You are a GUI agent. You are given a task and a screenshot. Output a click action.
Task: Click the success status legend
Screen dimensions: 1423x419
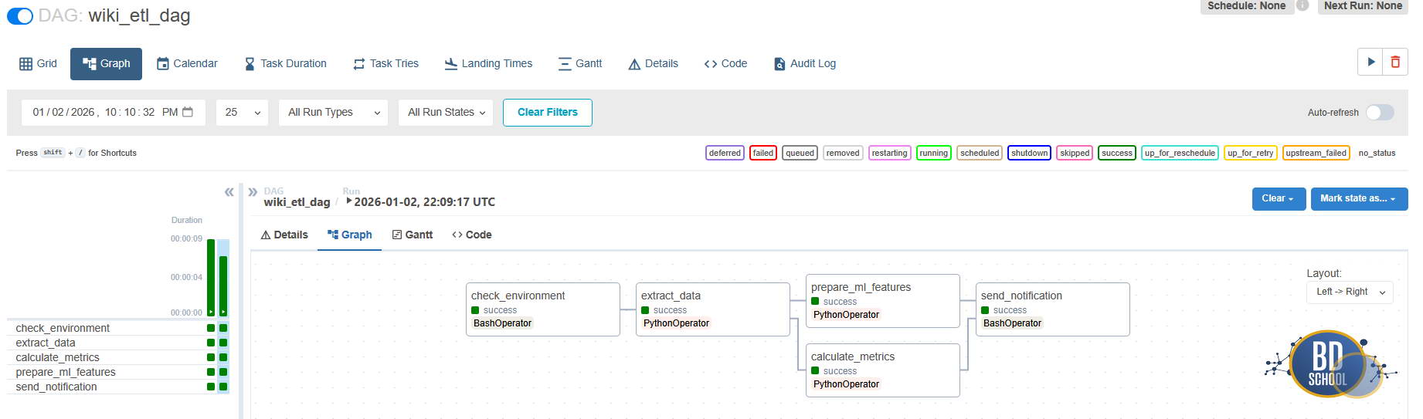[x=1117, y=153]
